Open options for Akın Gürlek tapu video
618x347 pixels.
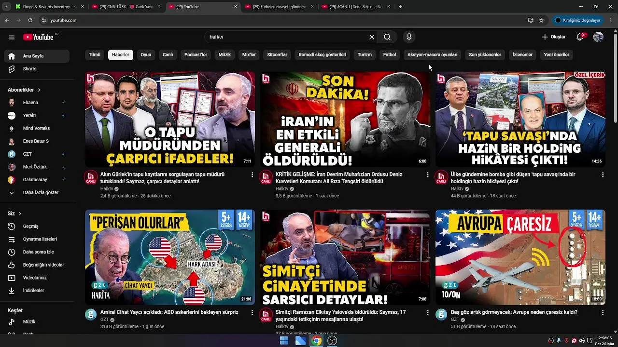[x=252, y=175]
